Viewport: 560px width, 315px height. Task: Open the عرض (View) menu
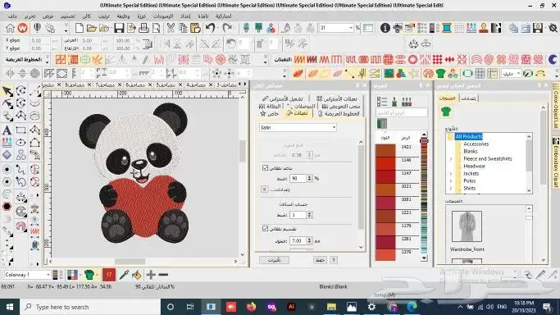point(48,16)
